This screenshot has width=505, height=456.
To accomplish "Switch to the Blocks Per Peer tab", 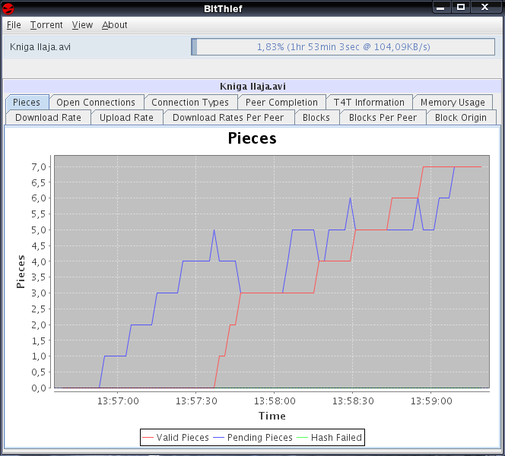I will pyautogui.click(x=383, y=118).
